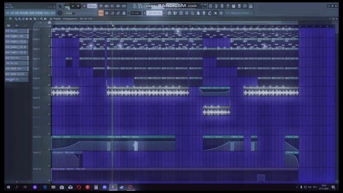
Task: Toggle the Pat/Song mode switch
Action: tap(67, 6)
